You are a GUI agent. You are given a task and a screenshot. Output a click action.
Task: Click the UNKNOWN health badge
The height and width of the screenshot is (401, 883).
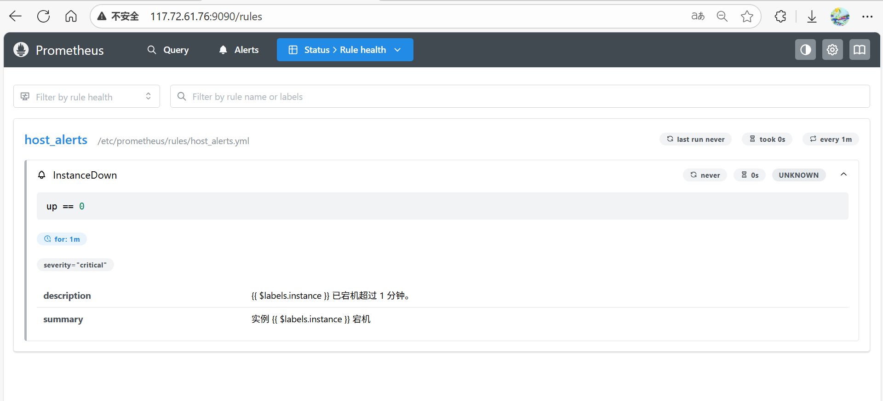(799, 175)
